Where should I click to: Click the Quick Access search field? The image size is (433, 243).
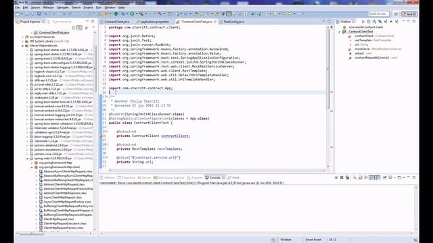coord(378,13)
